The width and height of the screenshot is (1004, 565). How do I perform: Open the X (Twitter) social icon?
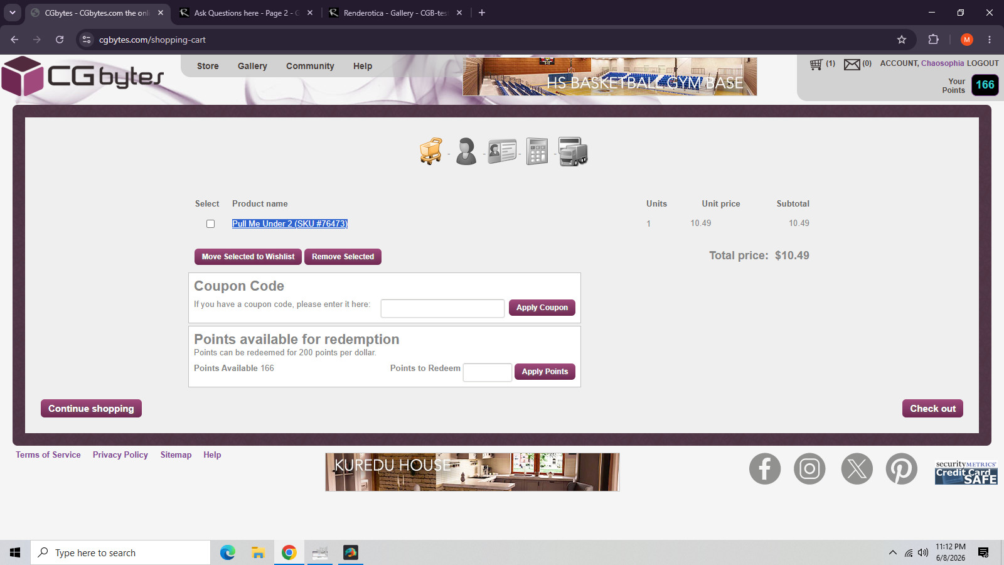coord(857,469)
